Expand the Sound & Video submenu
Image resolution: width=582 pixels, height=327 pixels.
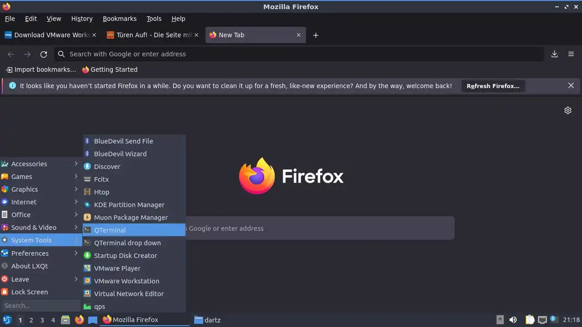click(x=40, y=228)
